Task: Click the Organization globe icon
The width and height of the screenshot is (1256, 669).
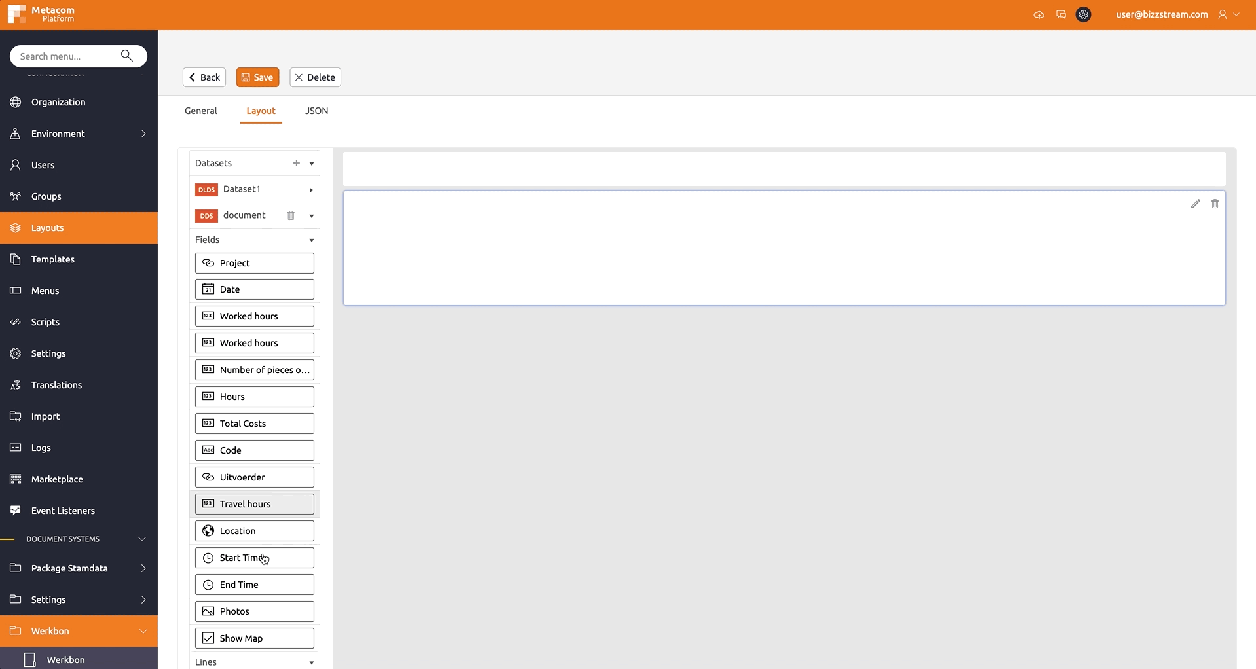Action: pos(16,102)
